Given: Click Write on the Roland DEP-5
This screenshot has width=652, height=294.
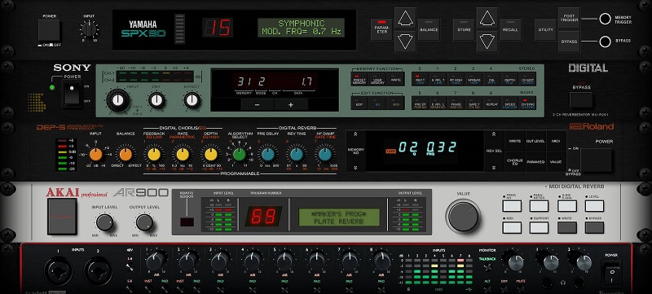Looking at the screenshot, I should pos(515,141).
